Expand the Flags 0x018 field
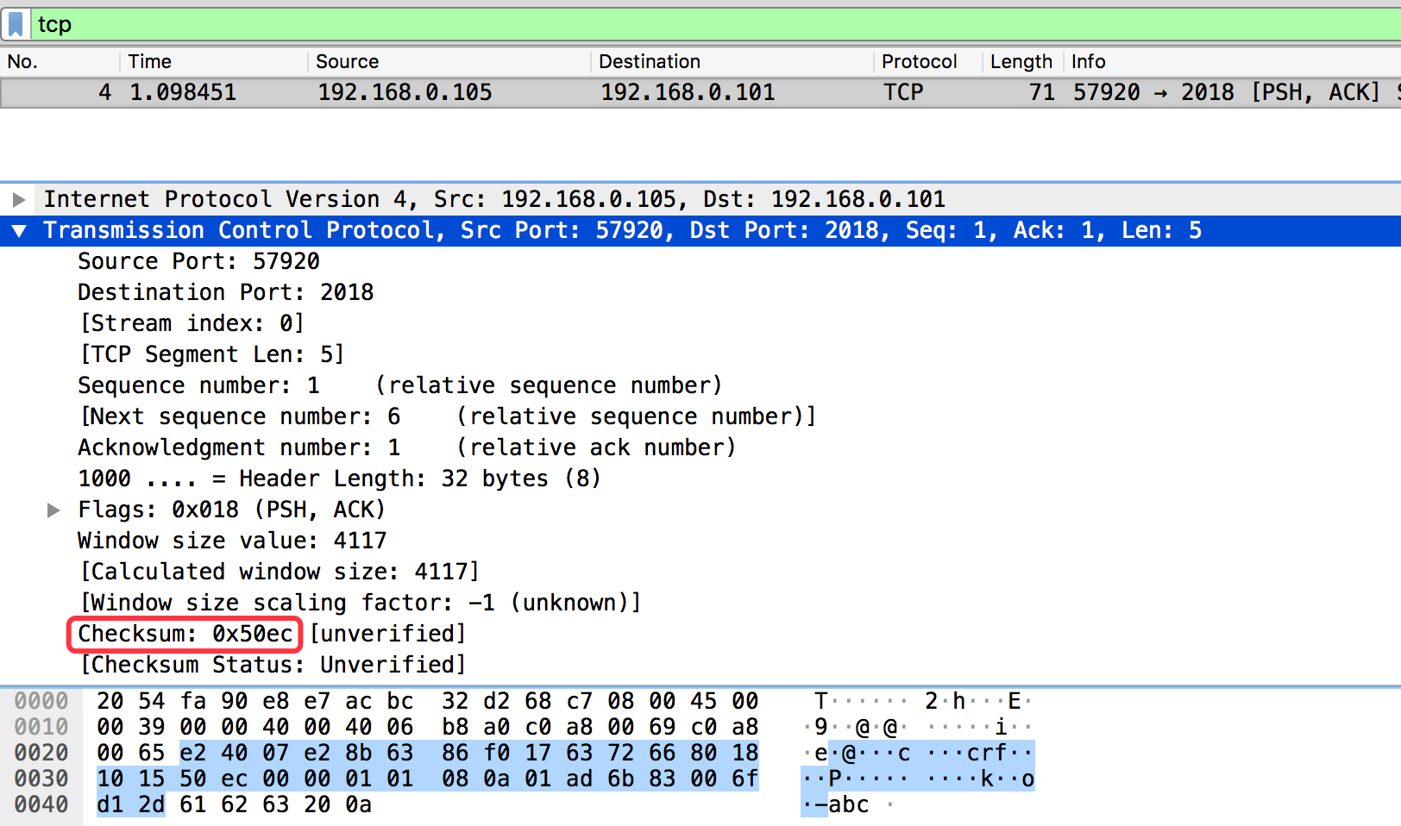The width and height of the screenshot is (1401, 826). (53, 510)
